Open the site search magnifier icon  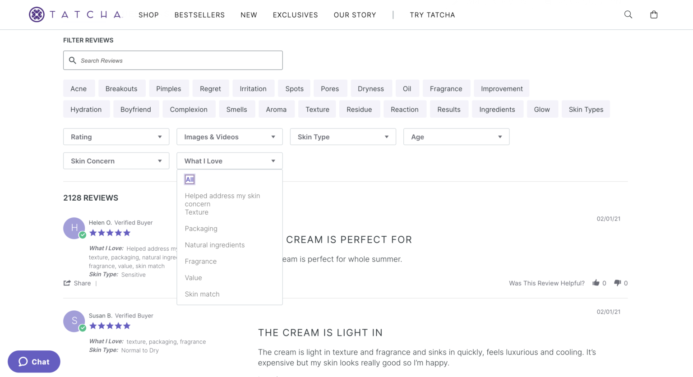coord(628,14)
